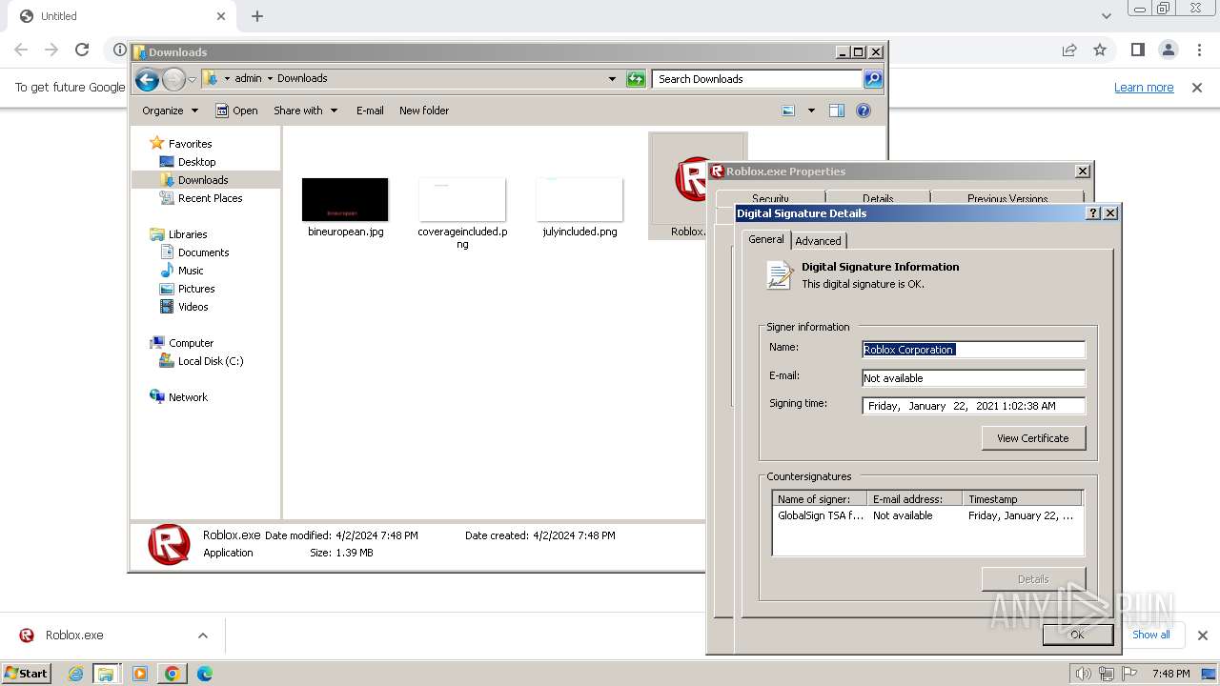The height and width of the screenshot is (686, 1220).
Task: Click the Open toolbar button
Action: tap(236, 111)
